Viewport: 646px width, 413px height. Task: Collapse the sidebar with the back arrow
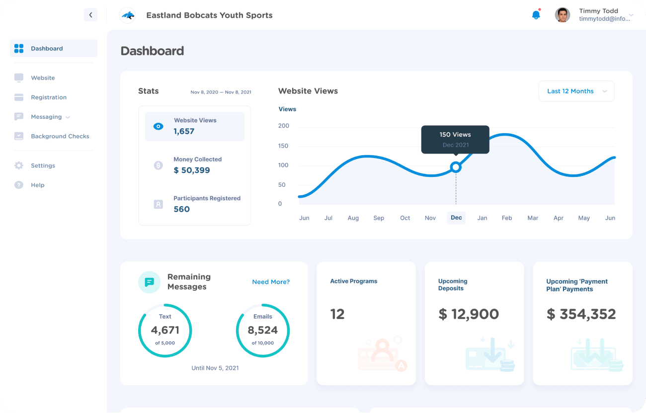tap(90, 15)
